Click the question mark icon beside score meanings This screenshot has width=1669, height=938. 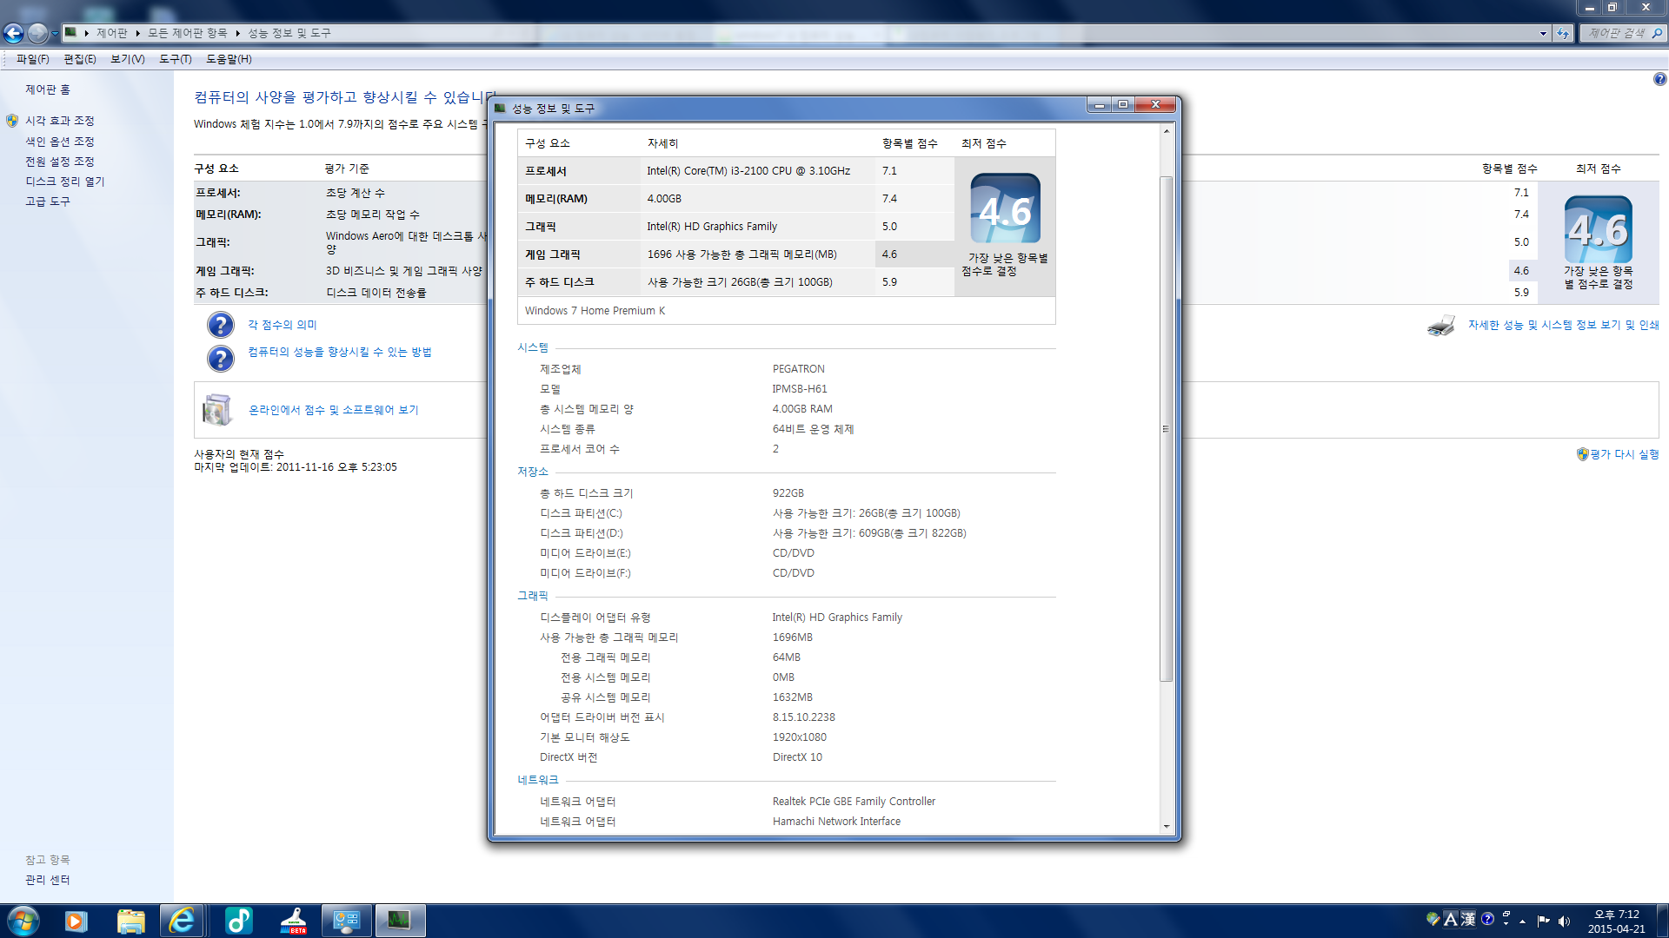coord(221,325)
